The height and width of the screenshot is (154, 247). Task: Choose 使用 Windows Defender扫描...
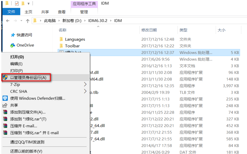[x=38, y=98]
